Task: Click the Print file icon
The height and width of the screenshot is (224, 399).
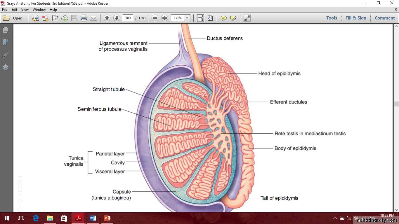Action: coord(84,18)
